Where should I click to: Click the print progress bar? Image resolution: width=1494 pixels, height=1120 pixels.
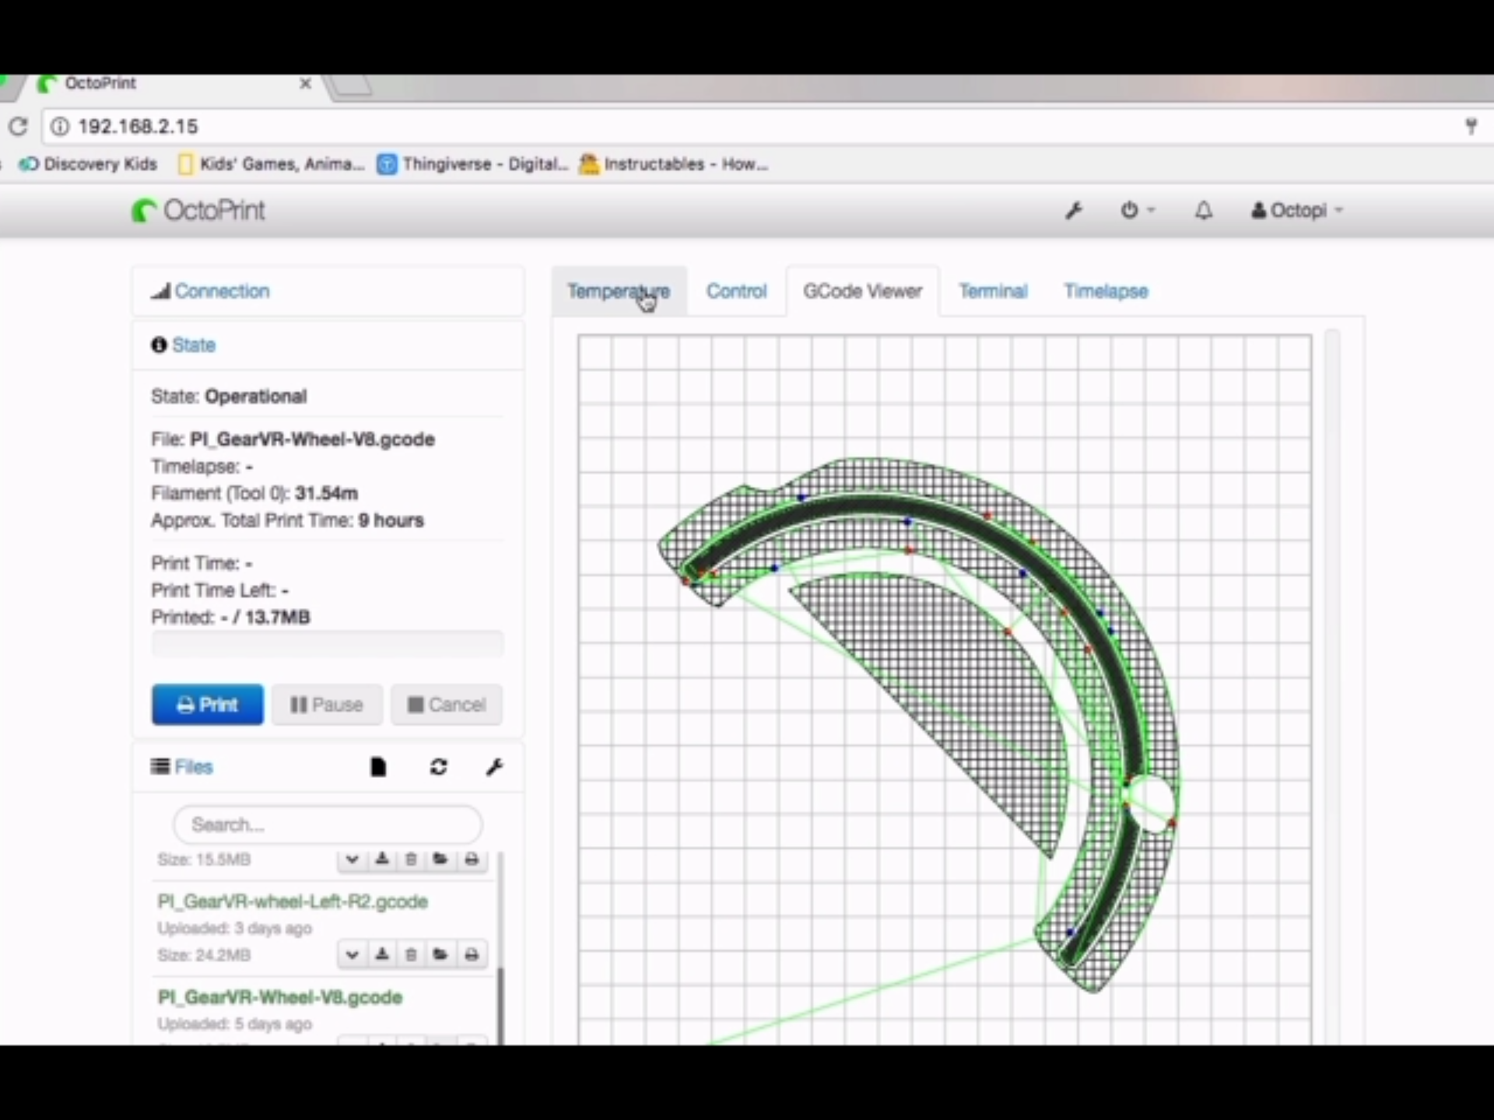click(x=328, y=644)
